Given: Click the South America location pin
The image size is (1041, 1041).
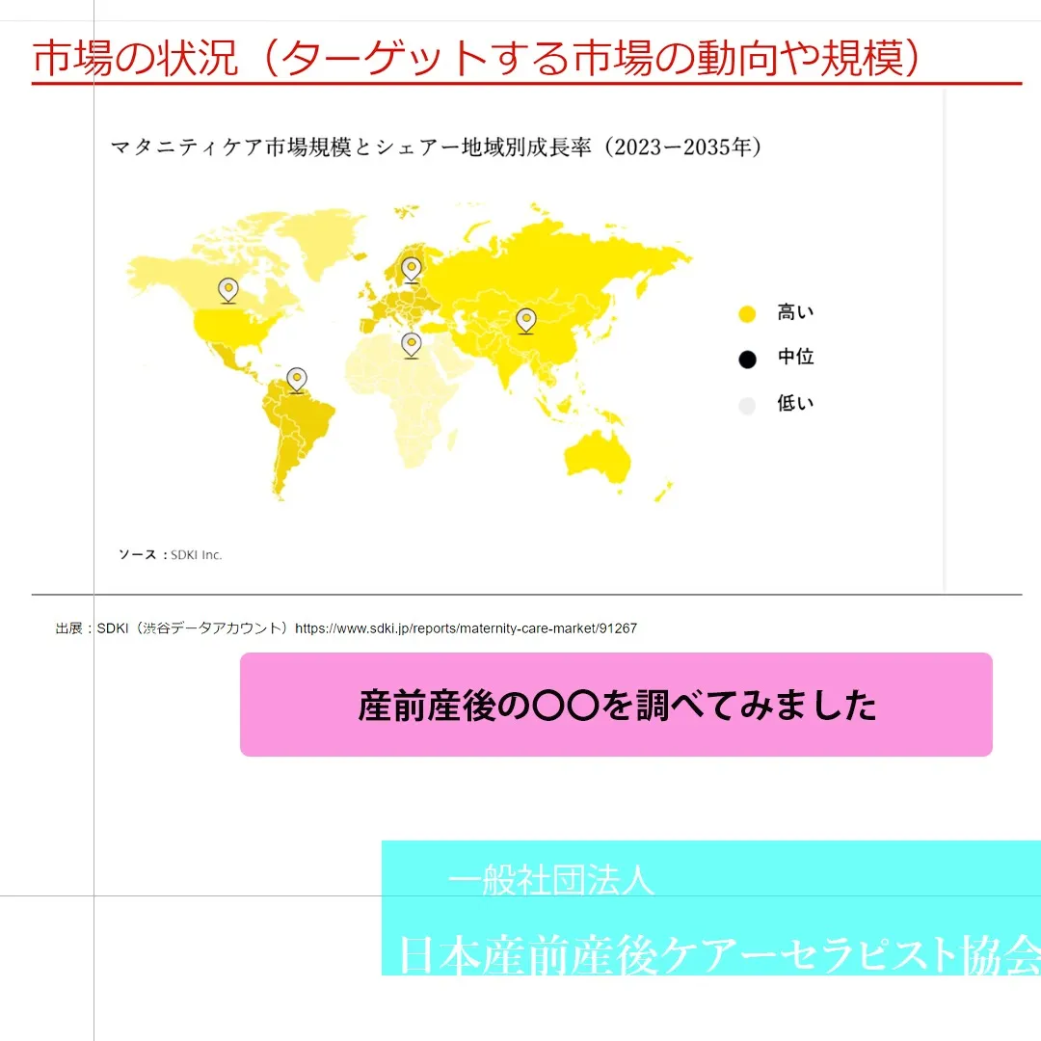Looking at the screenshot, I should pyautogui.click(x=296, y=379).
